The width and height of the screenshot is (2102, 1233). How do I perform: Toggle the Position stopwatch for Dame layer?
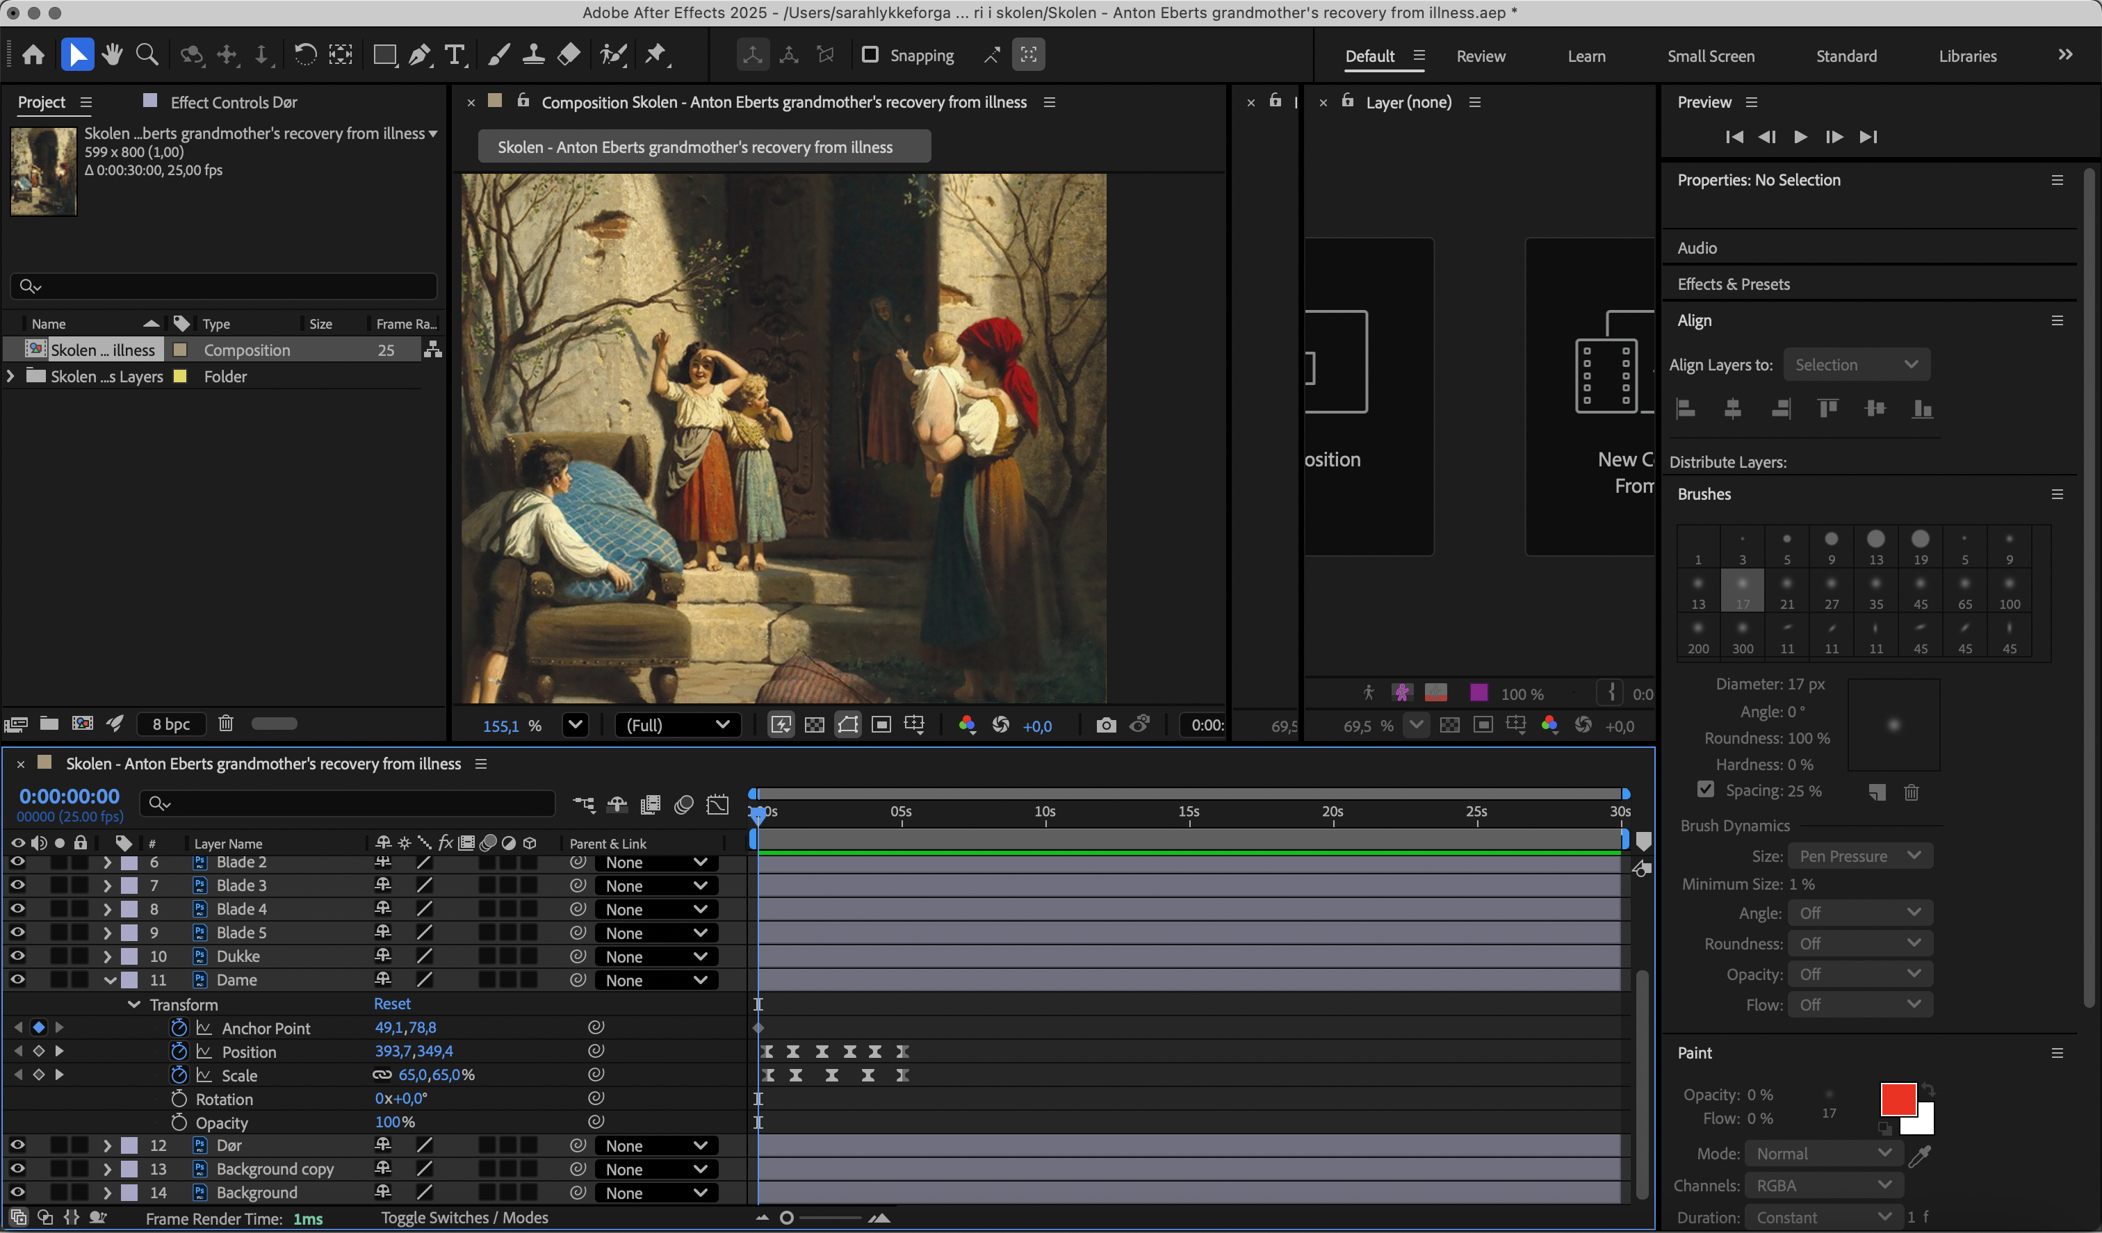179,1051
